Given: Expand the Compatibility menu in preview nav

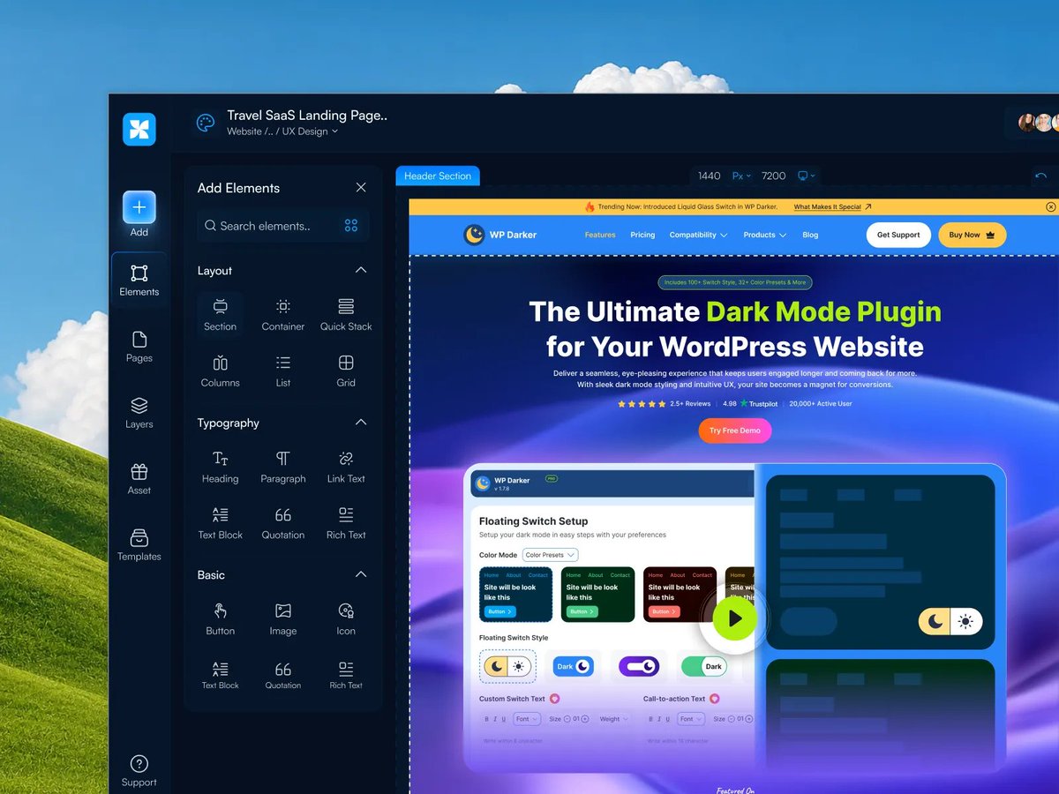Looking at the screenshot, I should tap(698, 235).
